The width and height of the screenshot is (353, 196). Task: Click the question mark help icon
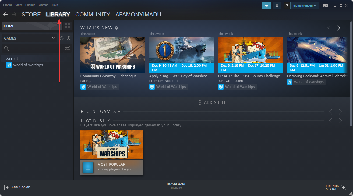(x=287, y=6)
